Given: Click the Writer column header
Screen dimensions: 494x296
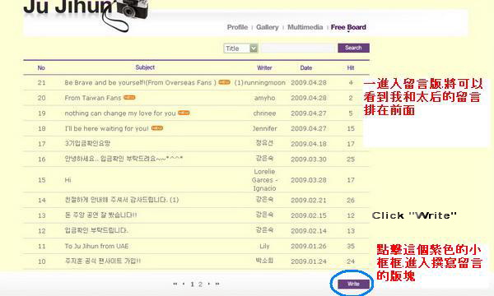Looking at the screenshot, I should [264, 67].
